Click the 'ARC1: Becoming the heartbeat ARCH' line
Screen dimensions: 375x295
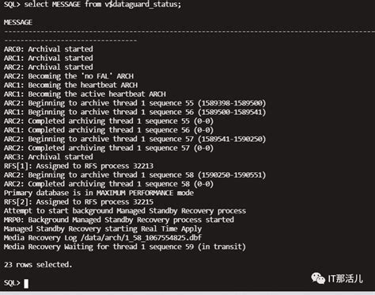pos(70,85)
